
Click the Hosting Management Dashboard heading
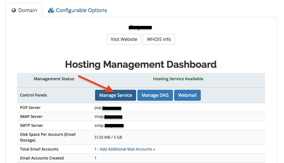(141, 64)
